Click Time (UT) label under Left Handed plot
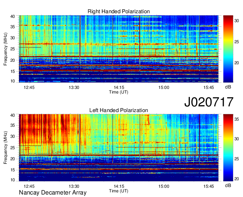 pyautogui.click(x=119, y=191)
